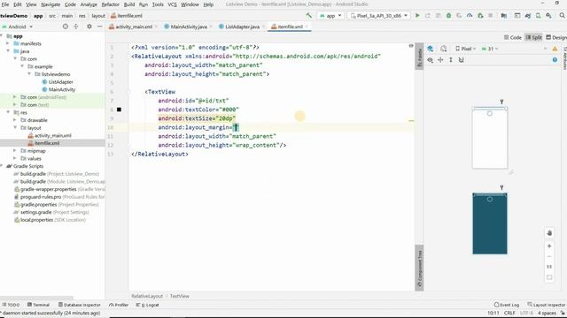Open the Layout Inspector

(x=546, y=305)
